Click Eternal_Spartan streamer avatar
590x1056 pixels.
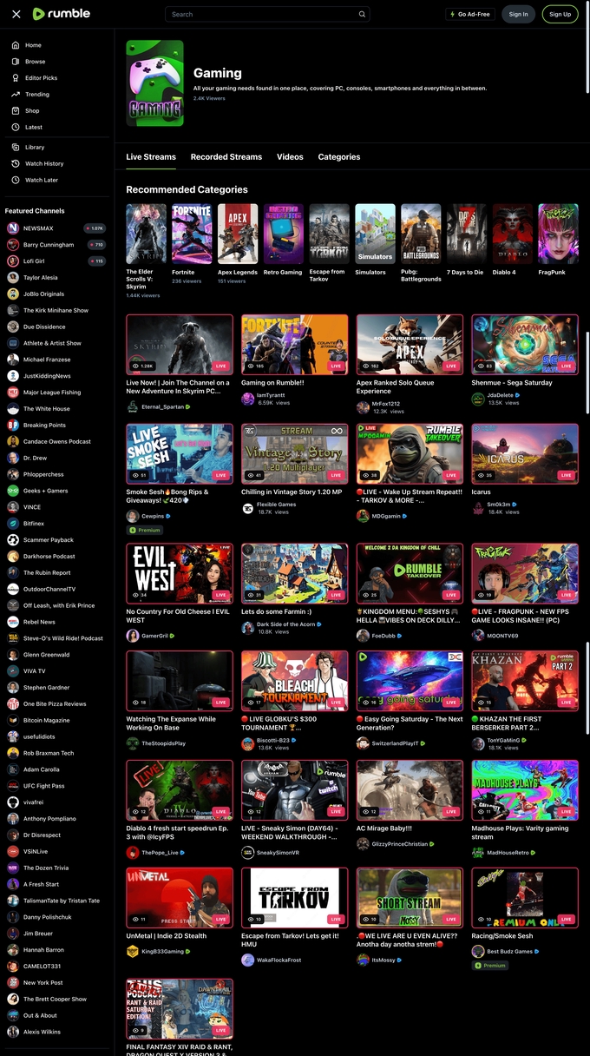(x=133, y=406)
